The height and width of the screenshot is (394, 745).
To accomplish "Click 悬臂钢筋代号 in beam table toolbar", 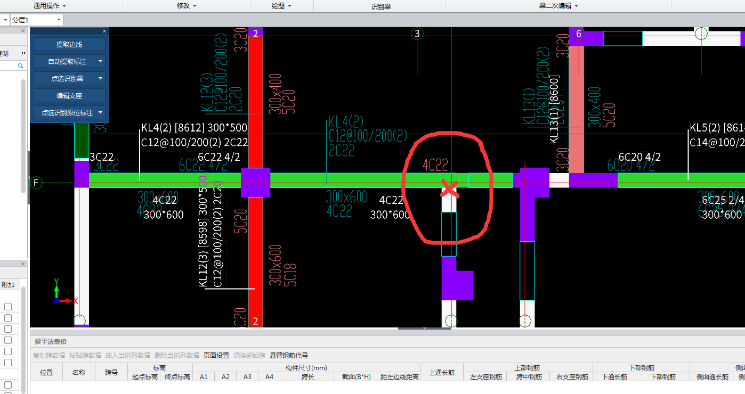I will [289, 355].
